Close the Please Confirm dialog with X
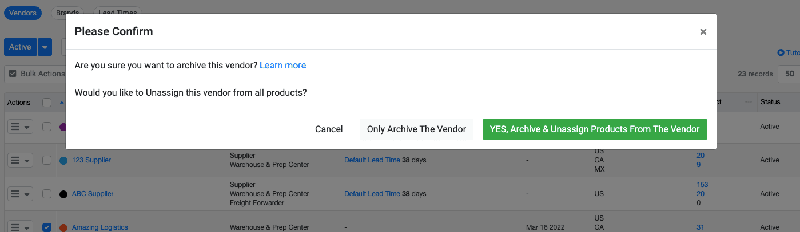Image resolution: width=800 pixels, height=232 pixels. pyautogui.click(x=703, y=32)
